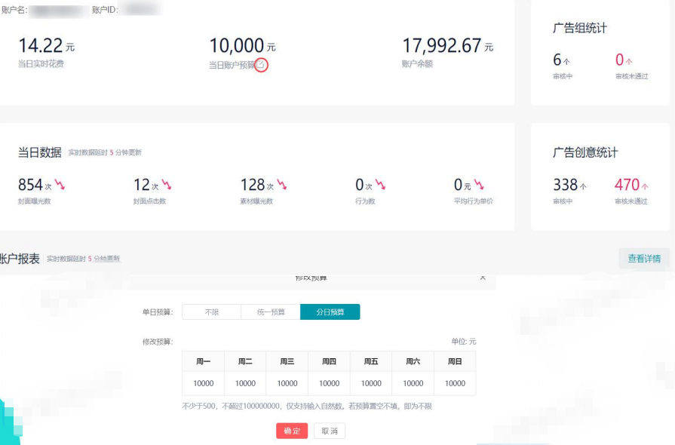Screen dimensions: 675x445
Task: Click the 封面点击数 label
Action: point(150,201)
